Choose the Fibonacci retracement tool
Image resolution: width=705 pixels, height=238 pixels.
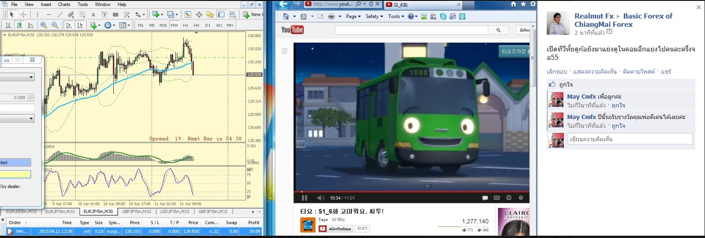[x=82, y=15]
